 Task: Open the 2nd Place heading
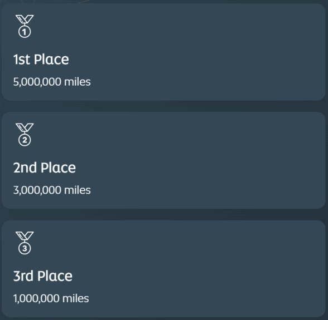(45, 168)
